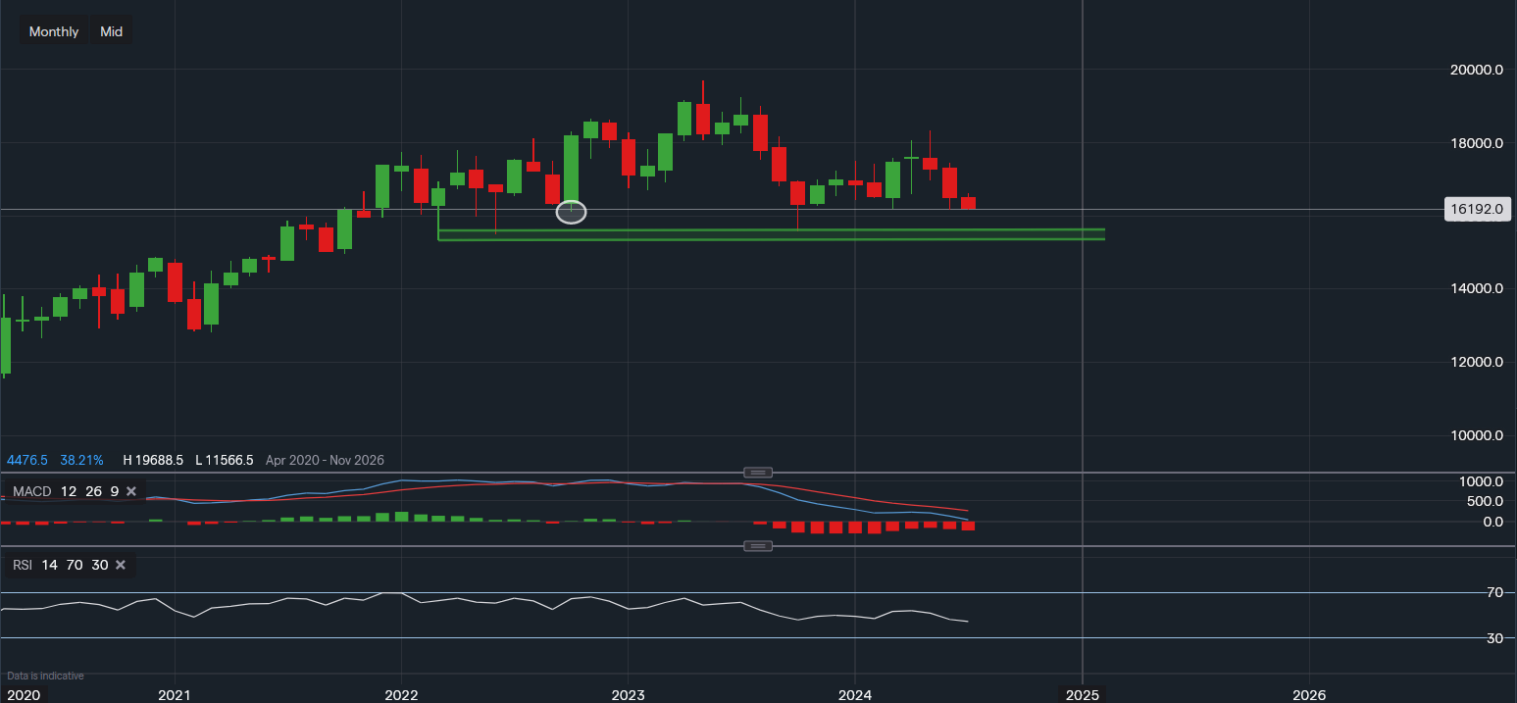Click the H 19688.5 high price readout
This screenshot has height=703, width=1517.
[153, 460]
